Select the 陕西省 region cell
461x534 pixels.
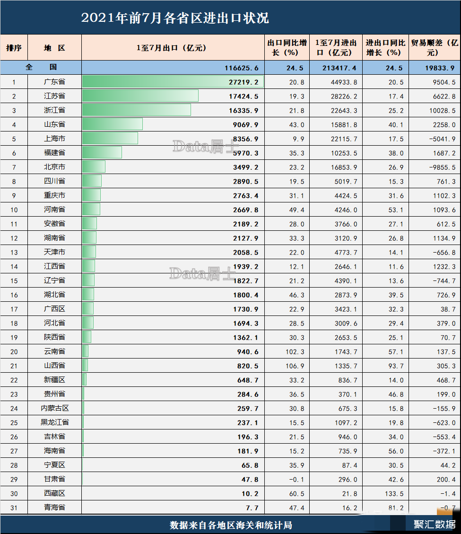point(54,337)
